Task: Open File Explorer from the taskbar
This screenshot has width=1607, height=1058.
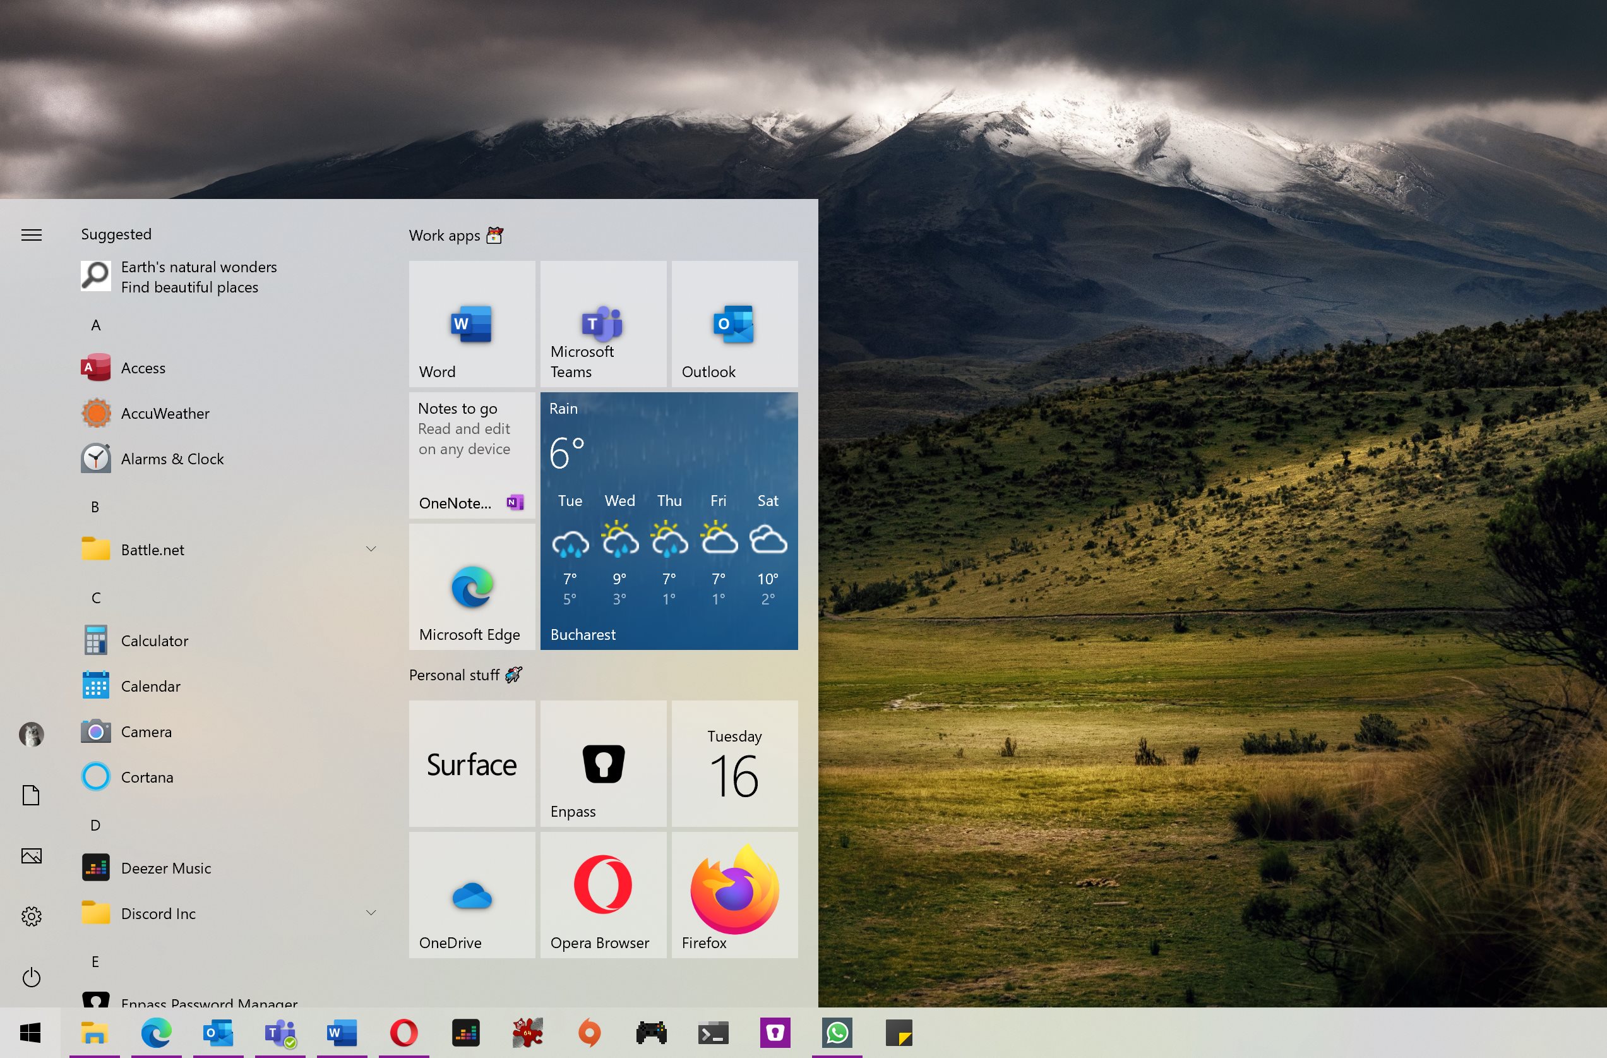Action: [95, 1032]
